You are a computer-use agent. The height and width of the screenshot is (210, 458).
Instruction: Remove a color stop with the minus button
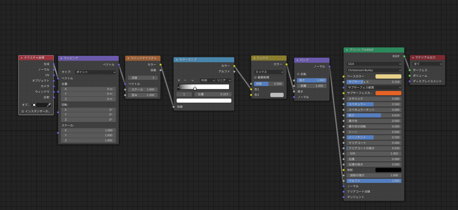pos(185,80)
